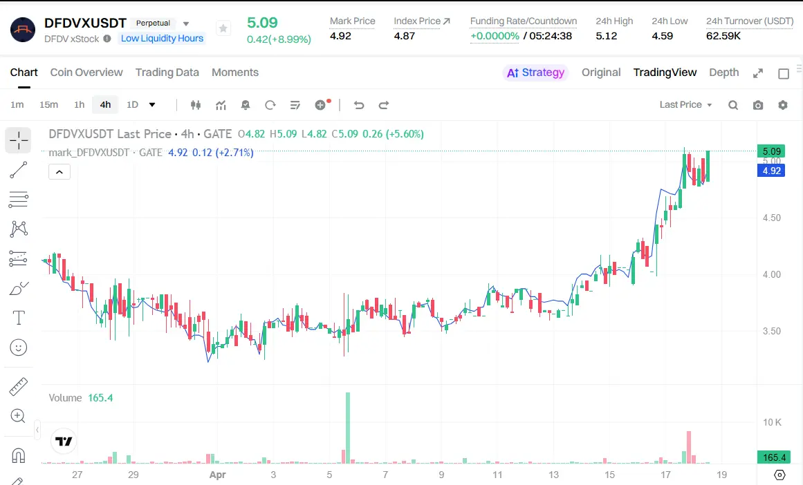The height and width of the screenshot is (485, 803).
Task: Take a chart snapshot with camera icon
Action: pyautogui.click(x=758, y=105)
